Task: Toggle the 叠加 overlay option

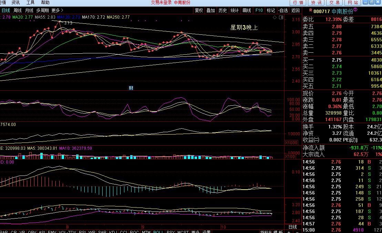Action: click(x=211, y=10)
